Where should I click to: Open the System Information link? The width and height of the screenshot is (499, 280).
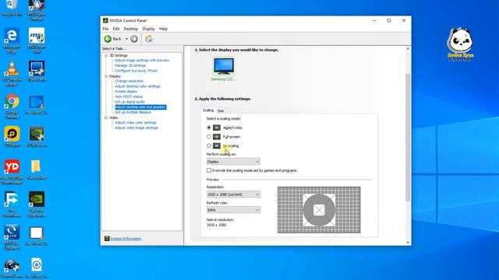[x=126, y=239]
